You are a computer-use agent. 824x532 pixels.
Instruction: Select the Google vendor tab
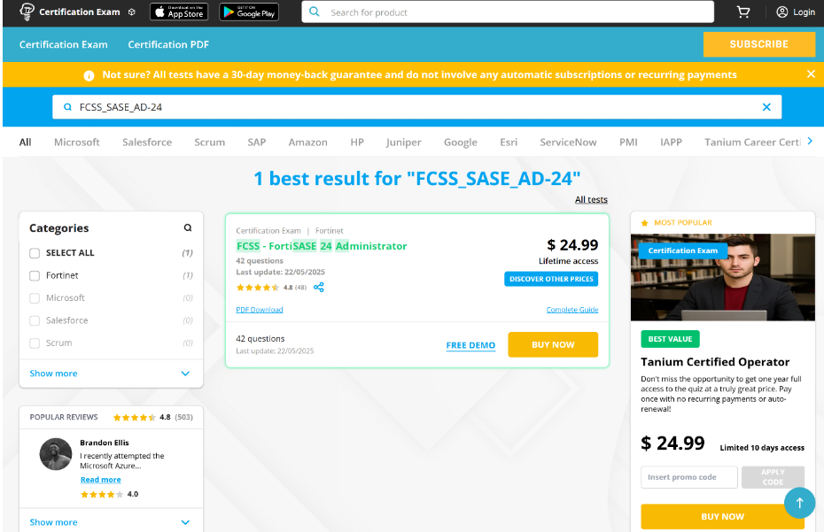461,143
